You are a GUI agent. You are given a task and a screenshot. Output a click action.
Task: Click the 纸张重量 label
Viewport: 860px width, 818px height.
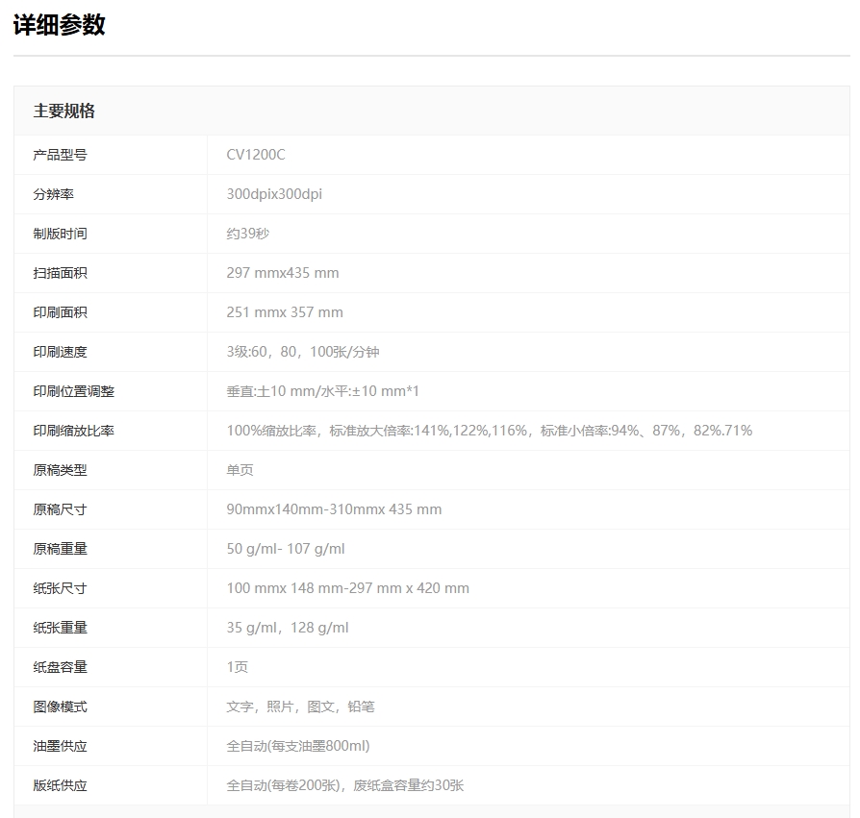coord(60,629)
